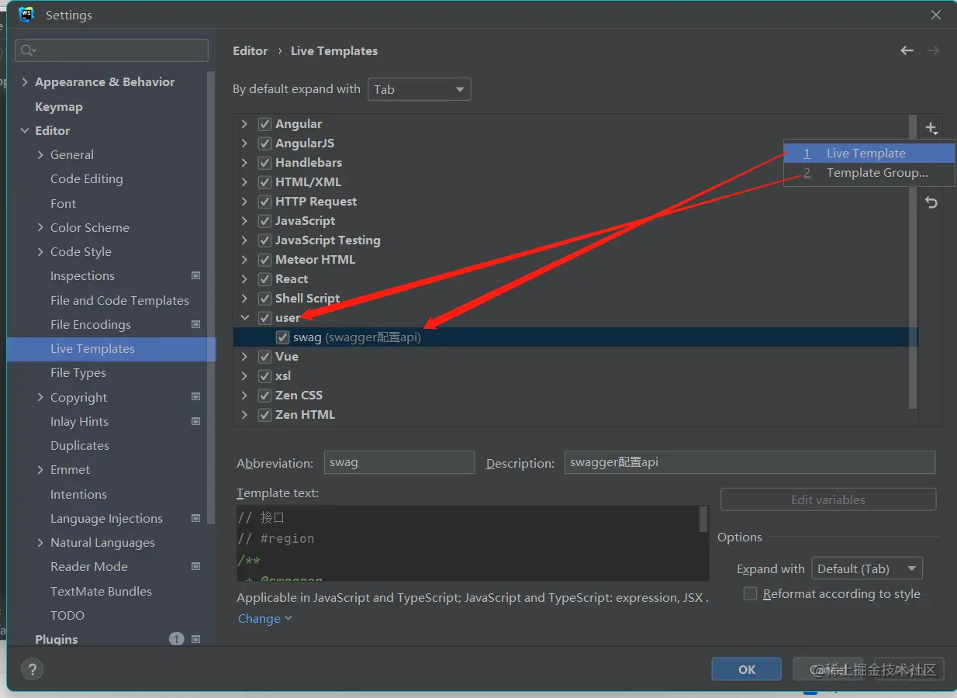Toggle the user group checkbox

[x=265, y=318]
